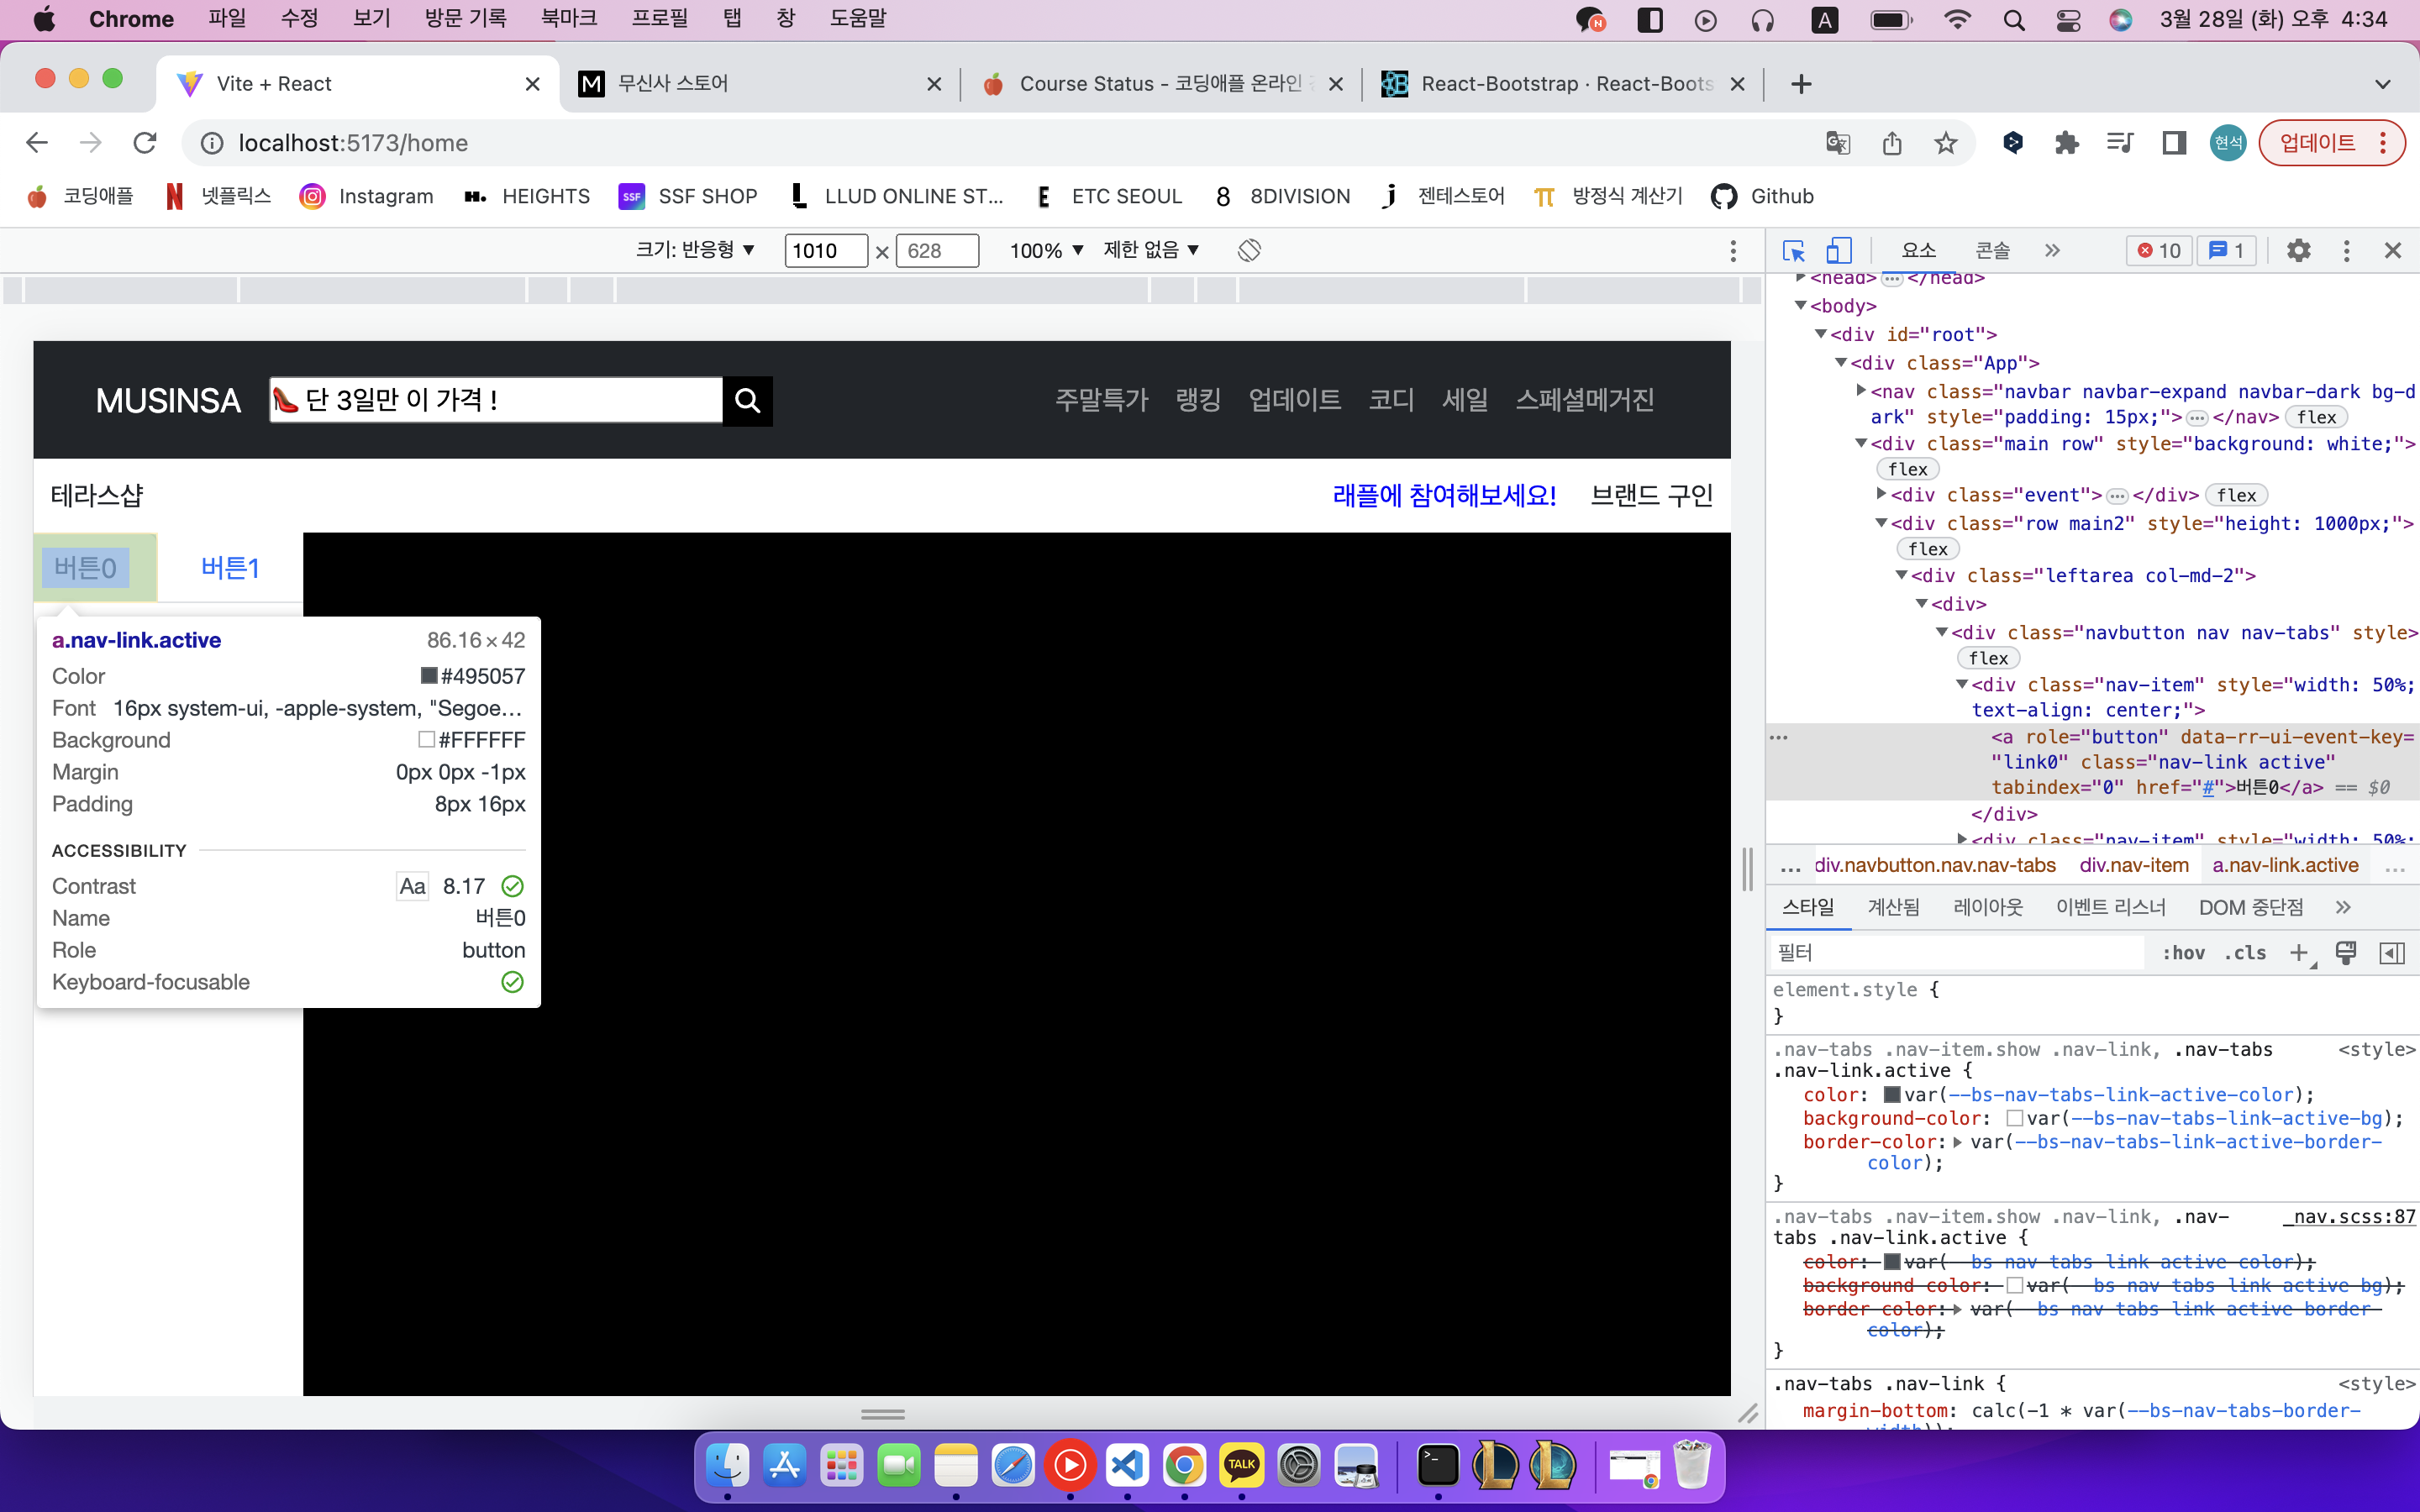
Task: Click the styles 필터 filter field
Action: pyautogui.click(x=1958, y=953)
